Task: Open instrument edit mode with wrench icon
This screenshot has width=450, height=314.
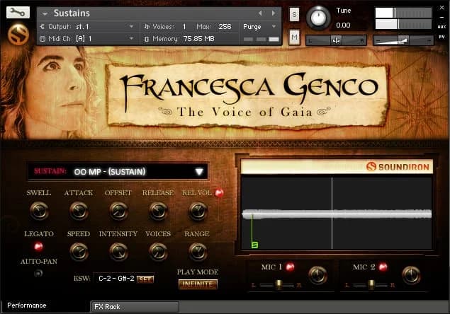Action: point(18,12)
